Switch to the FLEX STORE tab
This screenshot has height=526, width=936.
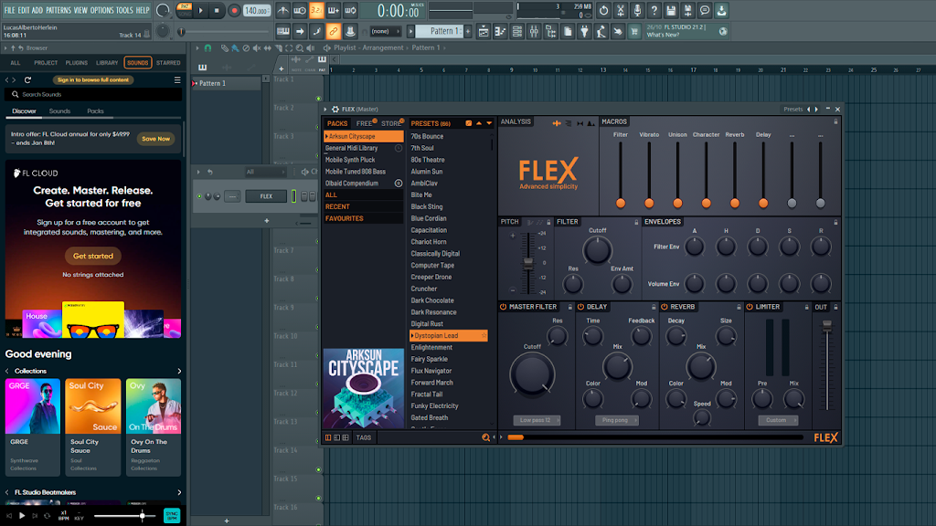[x=391, y=123]
